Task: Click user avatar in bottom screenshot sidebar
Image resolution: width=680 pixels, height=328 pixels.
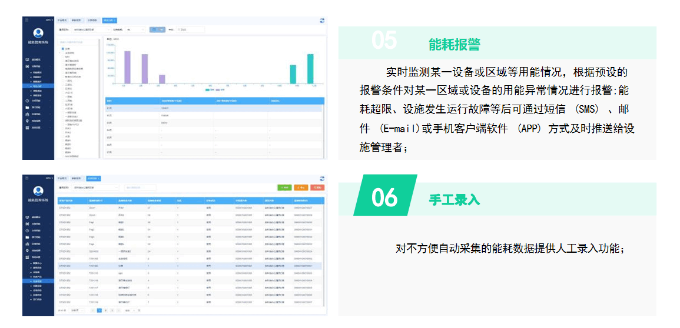Action: point(38,190)
